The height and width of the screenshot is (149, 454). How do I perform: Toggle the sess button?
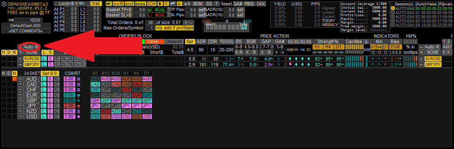click(x=141, y=4)
